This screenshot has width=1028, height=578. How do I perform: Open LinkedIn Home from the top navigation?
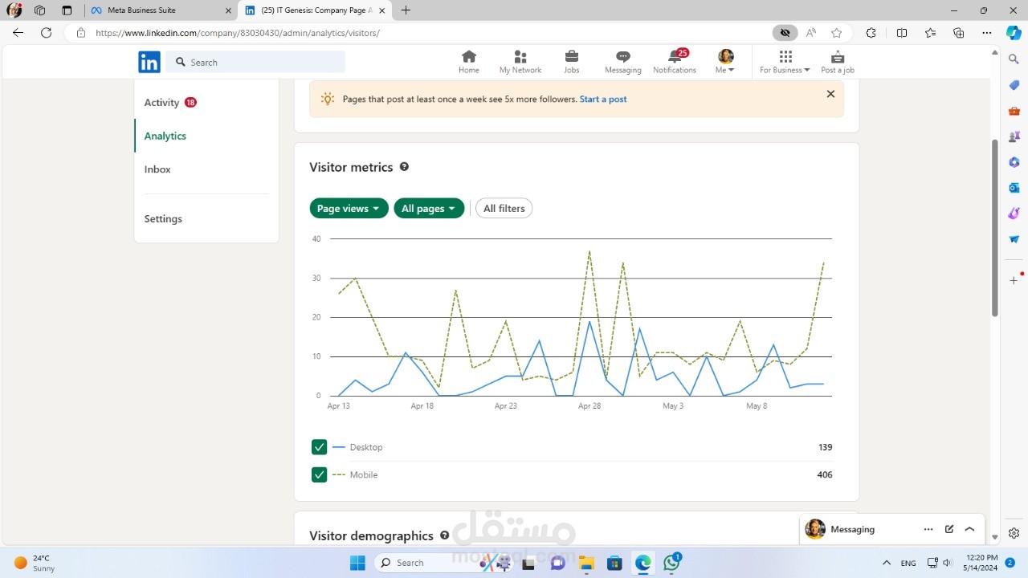tap(469, 62)
